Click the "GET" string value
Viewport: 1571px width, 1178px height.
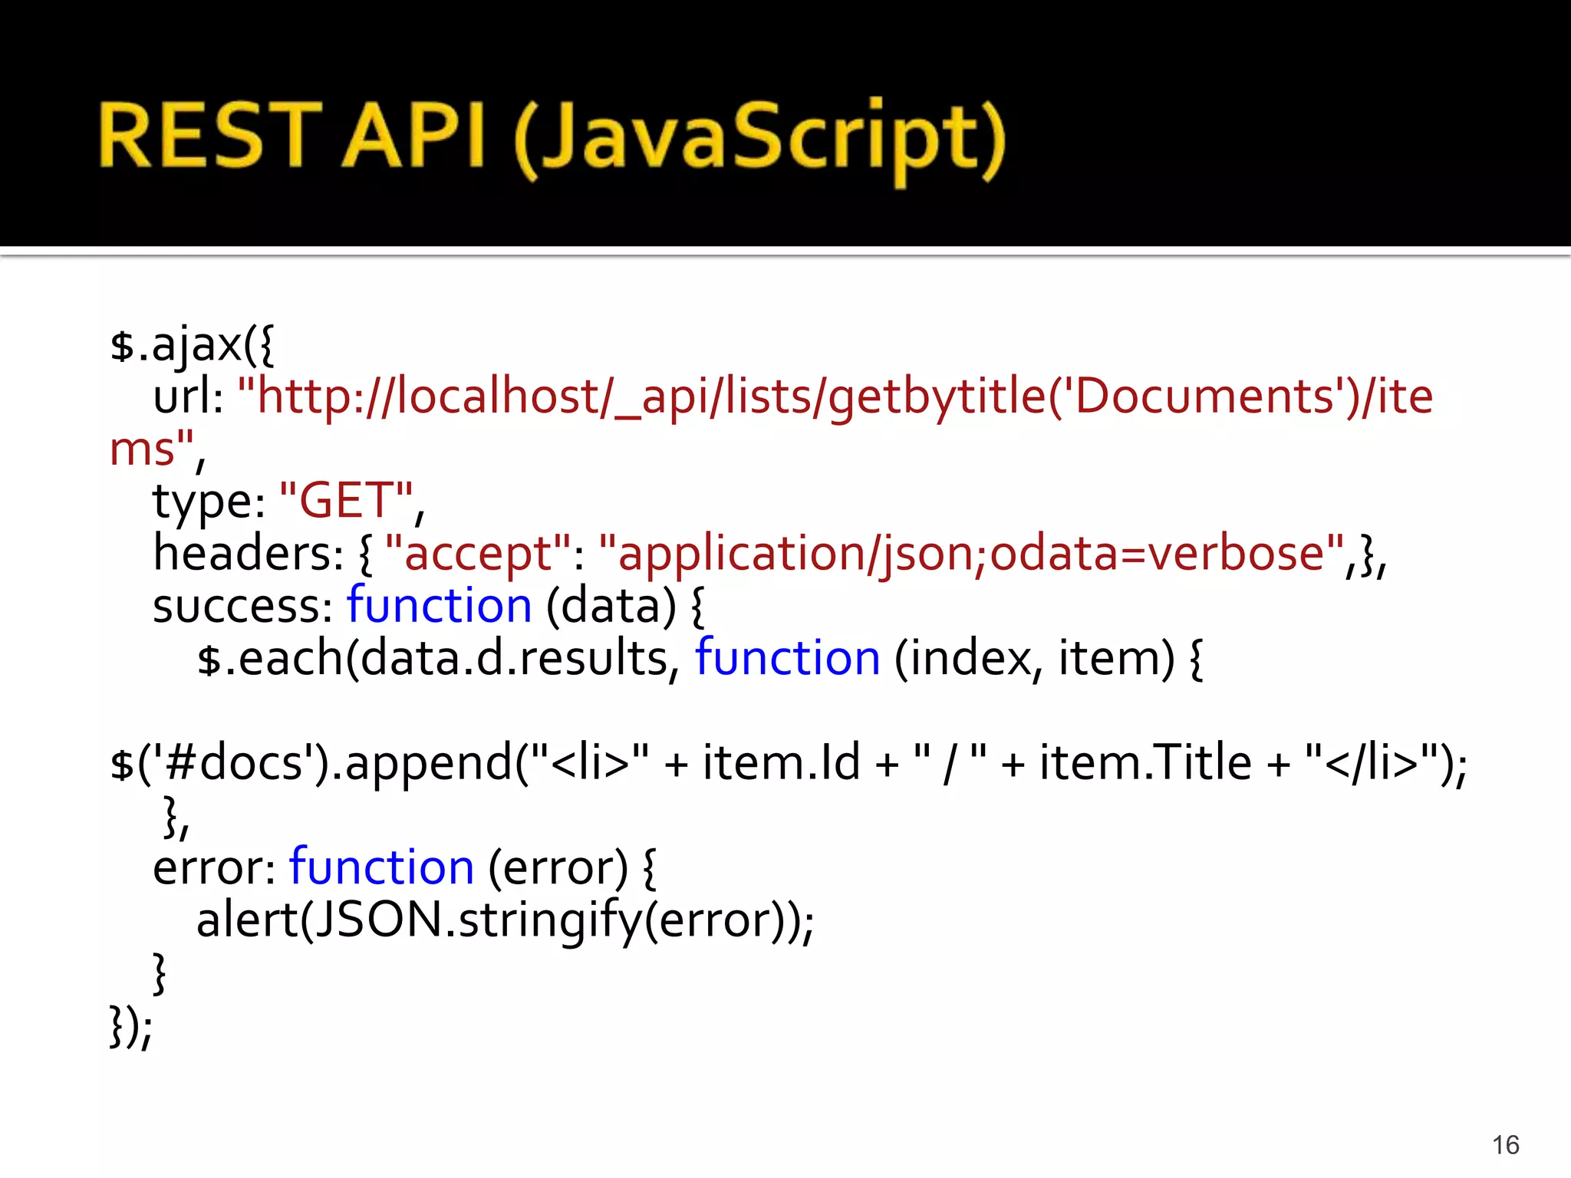347,502
